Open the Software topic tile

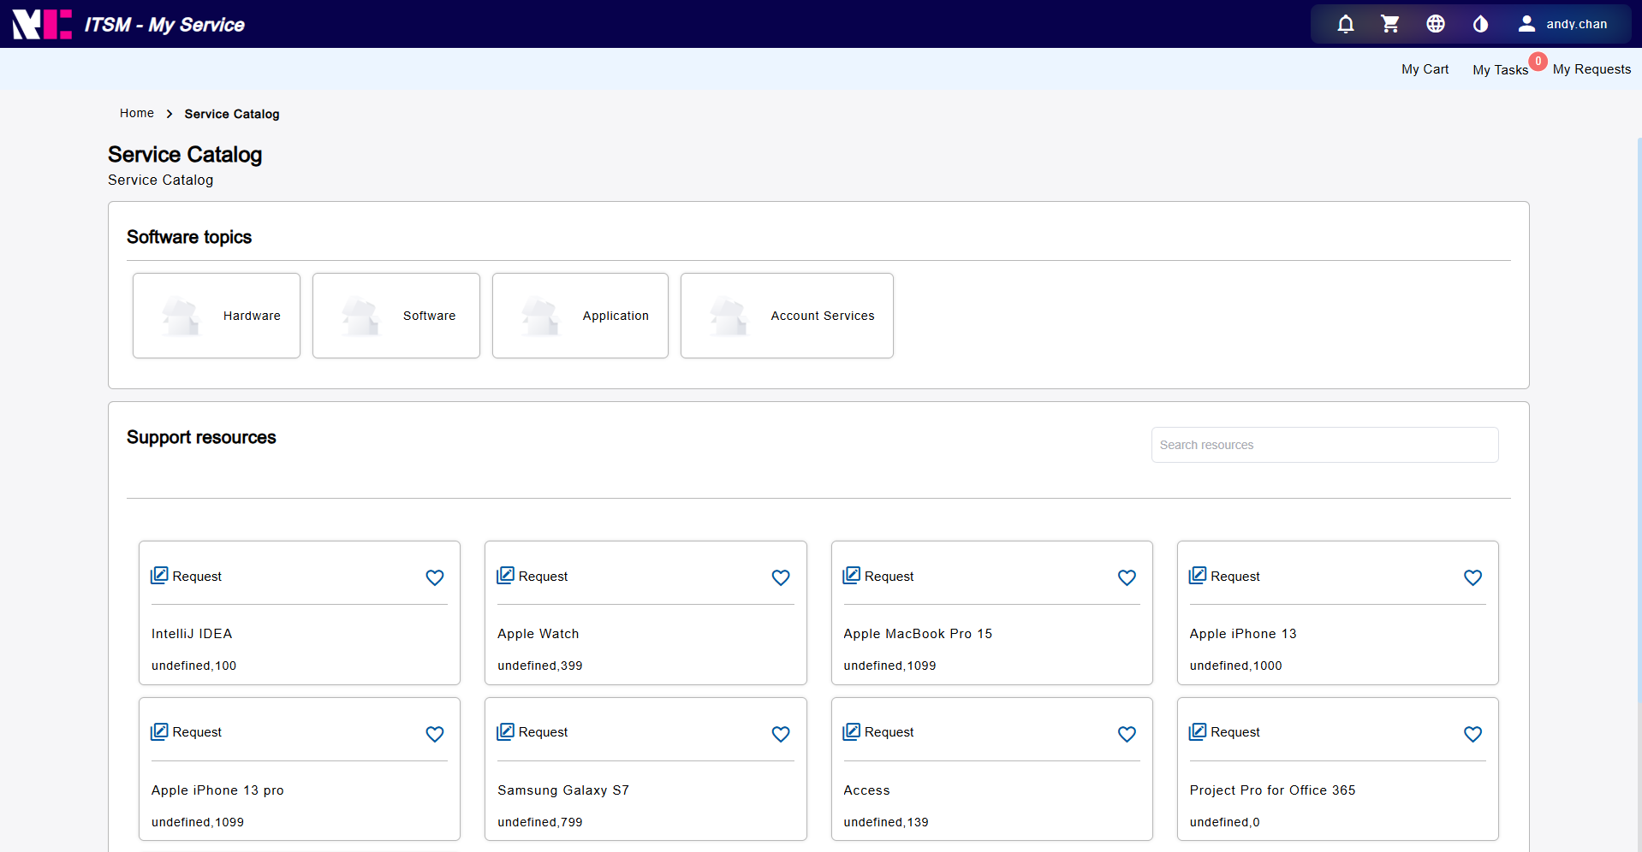[x=396, y=316]
